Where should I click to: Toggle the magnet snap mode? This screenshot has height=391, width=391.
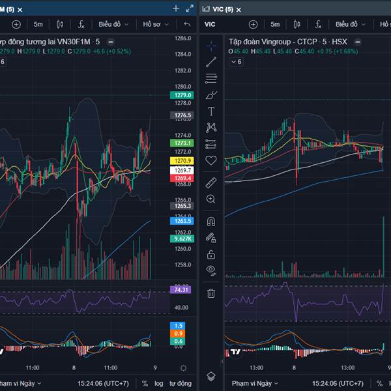(x=211, y=222)
